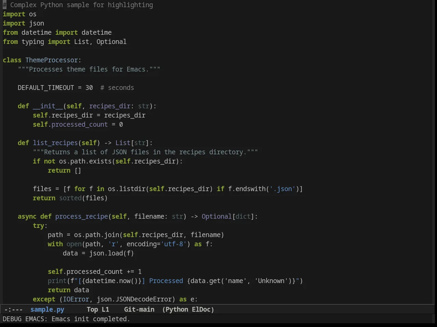Place cursor on the '# Complex Python sample' comment
437x327 pixels.
point(78,5)
